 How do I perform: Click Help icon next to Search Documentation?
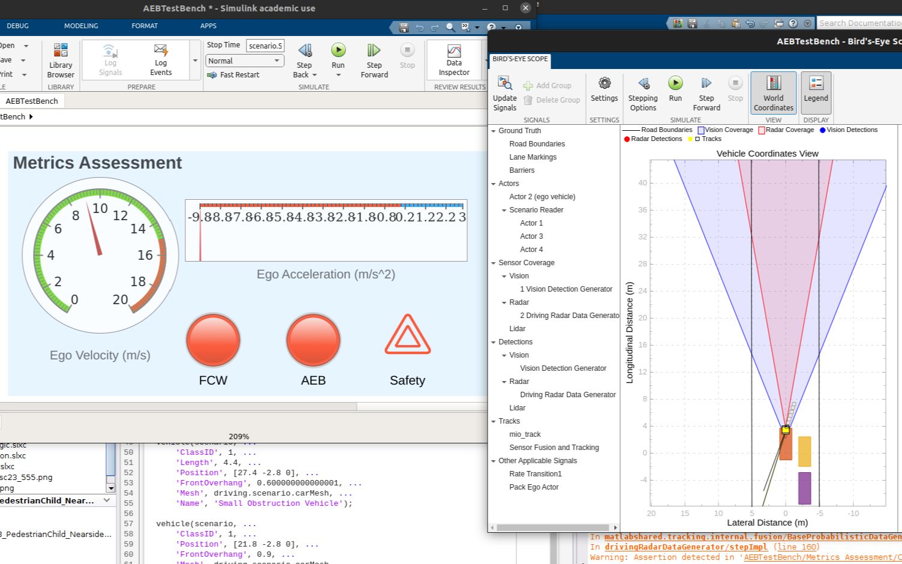[793, 23]
